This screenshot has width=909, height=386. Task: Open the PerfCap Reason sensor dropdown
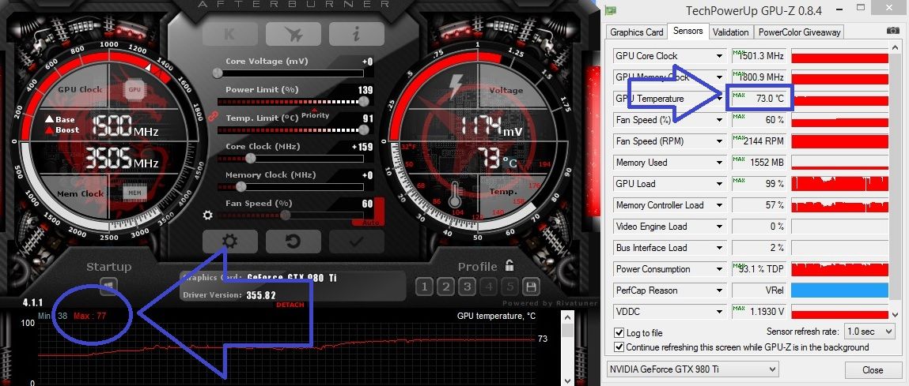[719, 290]
